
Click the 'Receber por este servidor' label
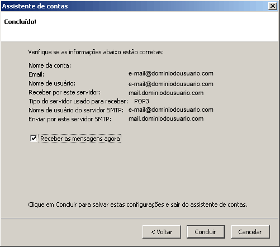[x=64, y=92]
